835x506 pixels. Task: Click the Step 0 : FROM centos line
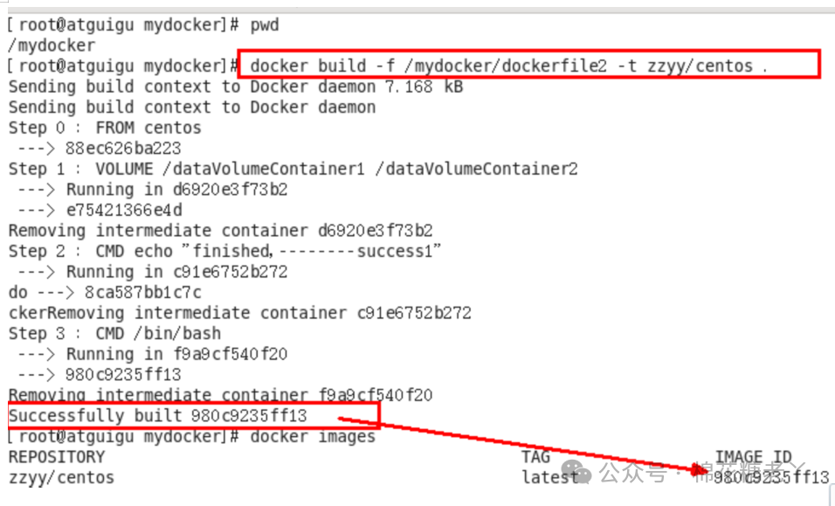[105, 128]
